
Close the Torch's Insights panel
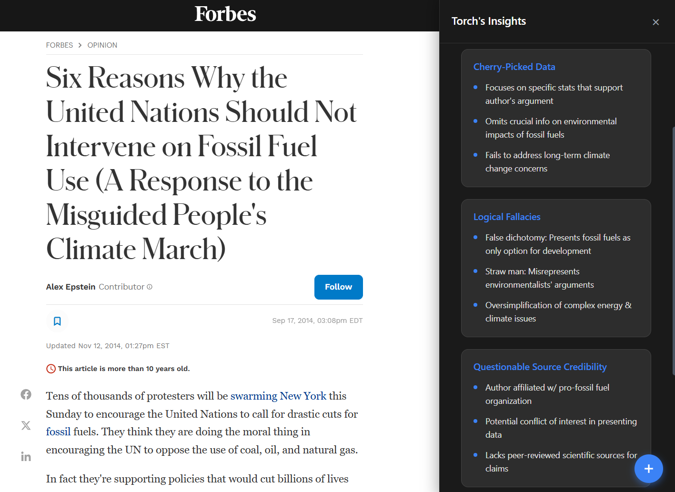(x=655, y=22)
